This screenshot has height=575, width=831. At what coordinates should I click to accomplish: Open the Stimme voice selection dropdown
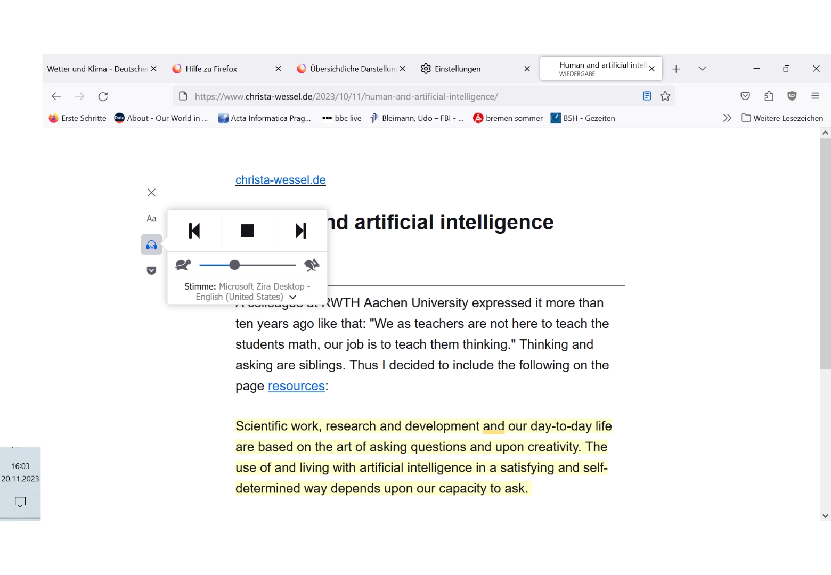[247, 292]
